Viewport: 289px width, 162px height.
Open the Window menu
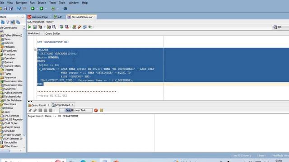[74, 3]
